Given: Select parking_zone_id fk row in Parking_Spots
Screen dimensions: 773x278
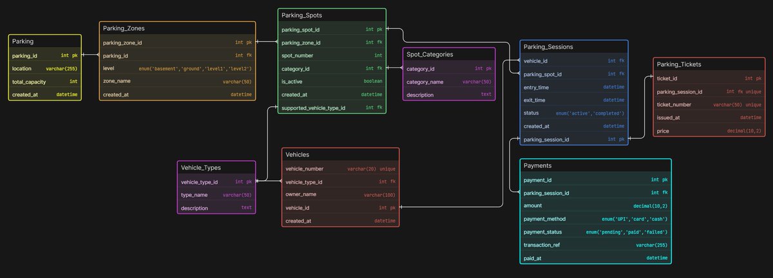Looking at the screenshot, I should coord(332,42).
